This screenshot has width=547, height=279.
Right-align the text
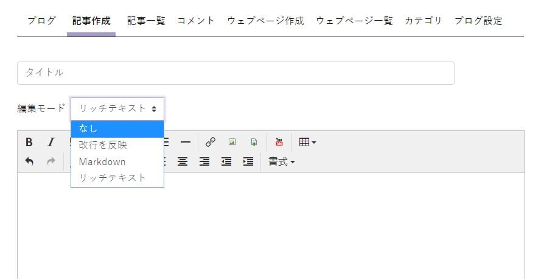click(x=204, y=161)
